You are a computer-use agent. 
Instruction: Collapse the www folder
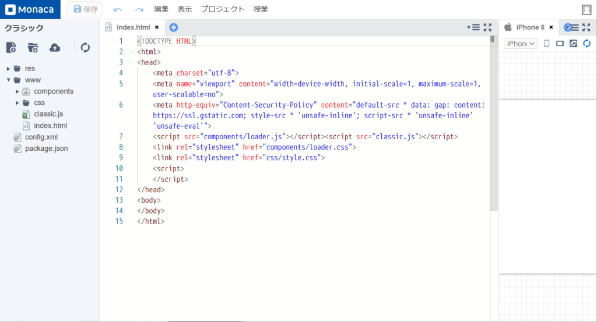pos(9,80)
